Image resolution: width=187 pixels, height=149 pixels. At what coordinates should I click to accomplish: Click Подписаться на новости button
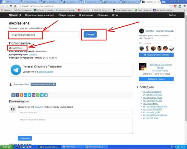[x=156, y=55]
